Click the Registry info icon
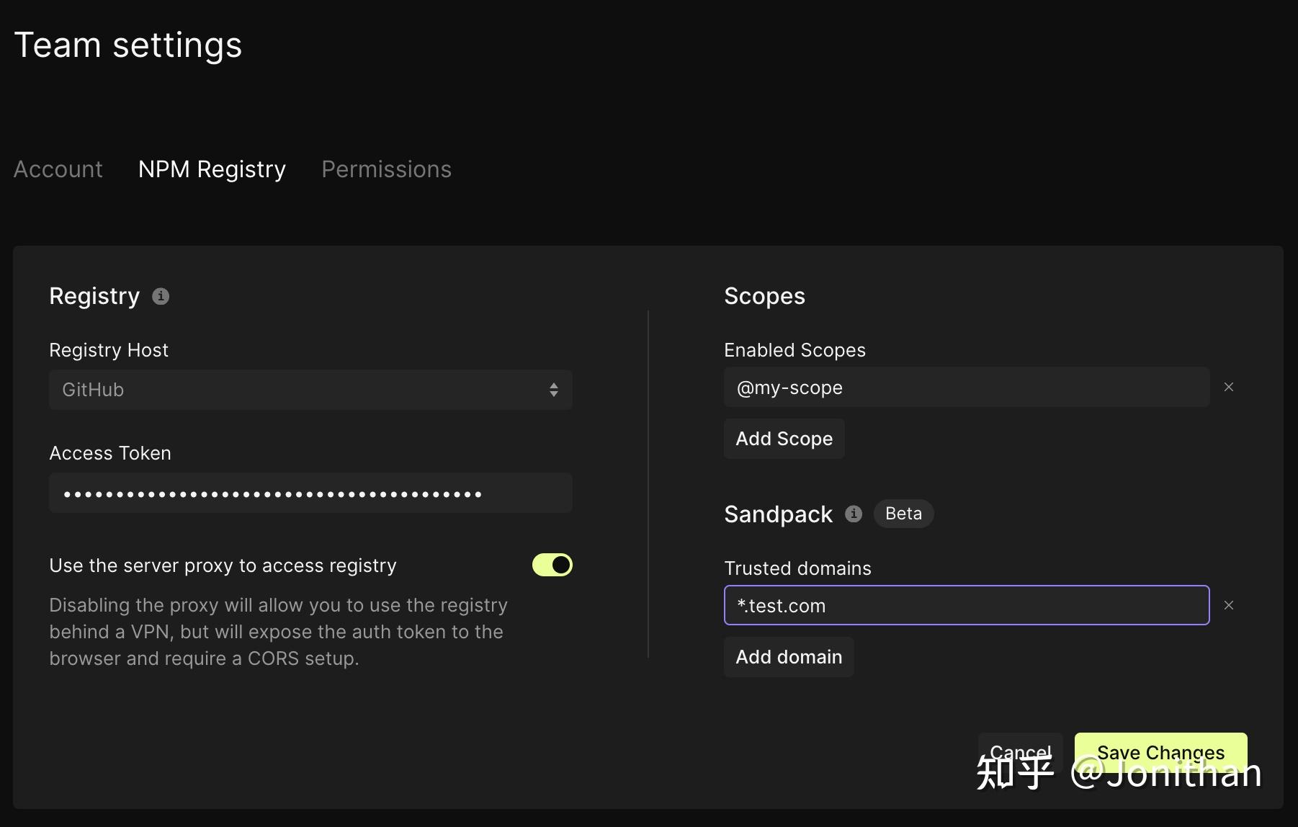 [161, 296]
